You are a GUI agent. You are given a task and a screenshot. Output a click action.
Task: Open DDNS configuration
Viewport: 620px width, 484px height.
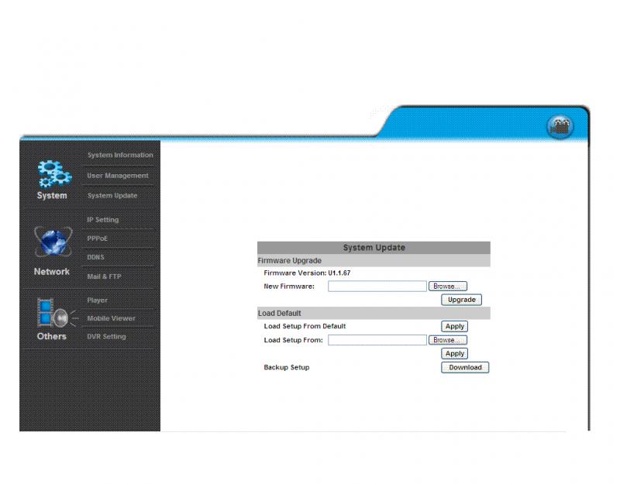(96, 257)
